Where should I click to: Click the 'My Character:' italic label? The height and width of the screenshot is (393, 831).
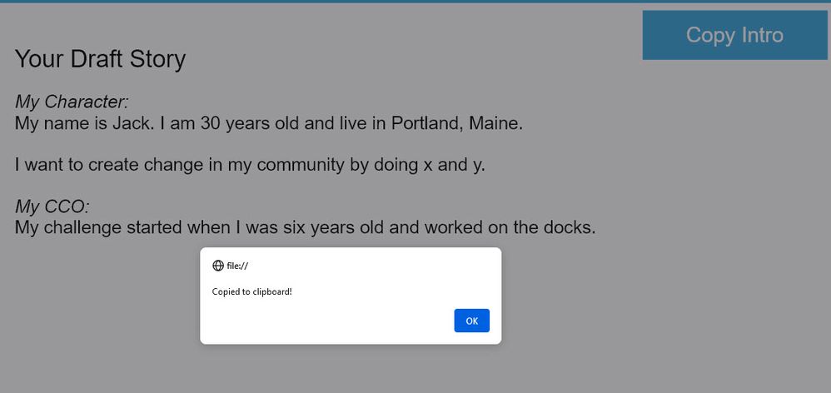pyautogui.click(x=72, y=102)
